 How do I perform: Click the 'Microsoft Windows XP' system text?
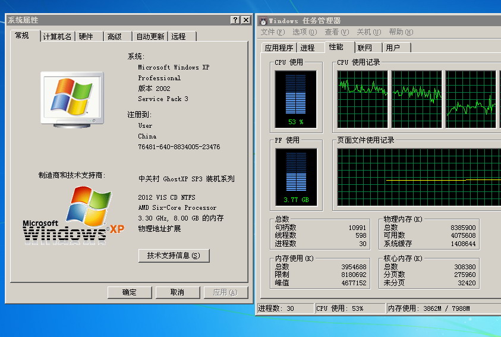click(174, 67)
